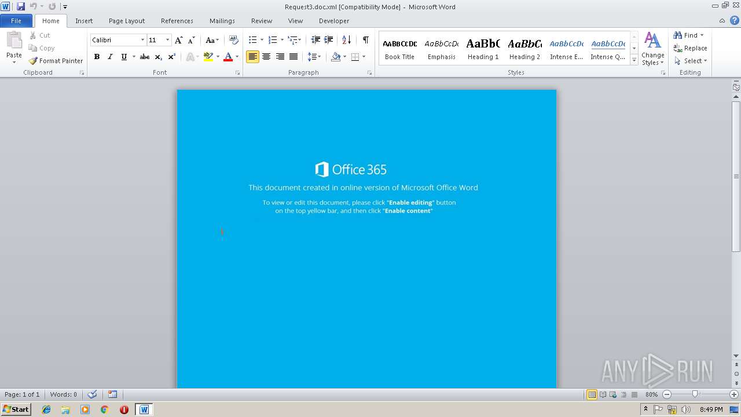The height and width of the screenshot is (417, 741).
Task: Open Windows Explorer folder from taskbar
Action: pyautogui.click(x=65, y=409)
